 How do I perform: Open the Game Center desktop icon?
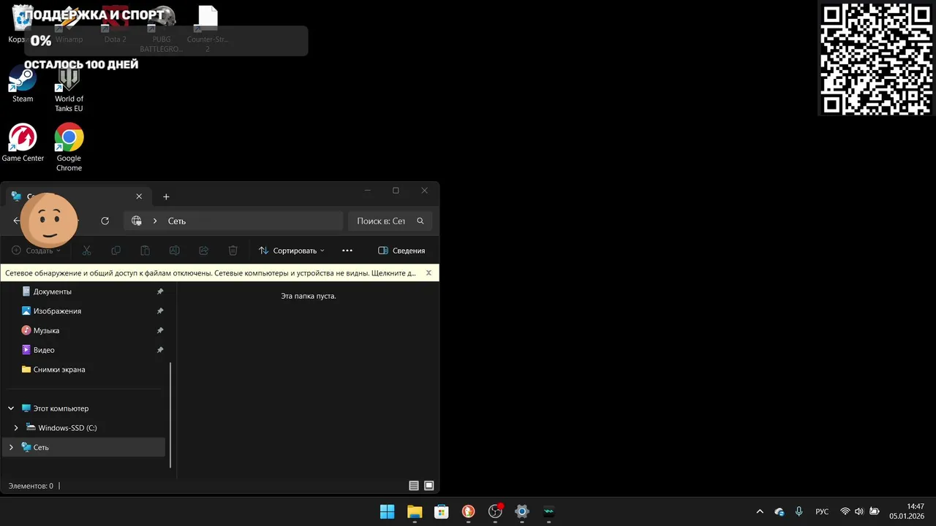pyautogui.click(x=23, y=143)
